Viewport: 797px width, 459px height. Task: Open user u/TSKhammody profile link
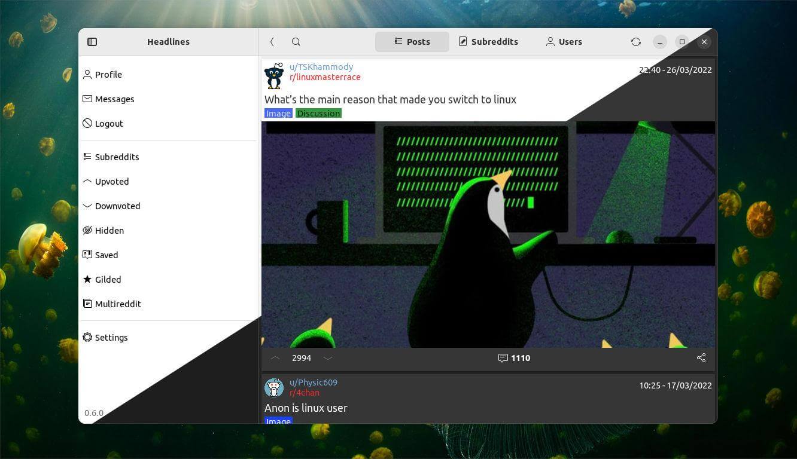321,67
